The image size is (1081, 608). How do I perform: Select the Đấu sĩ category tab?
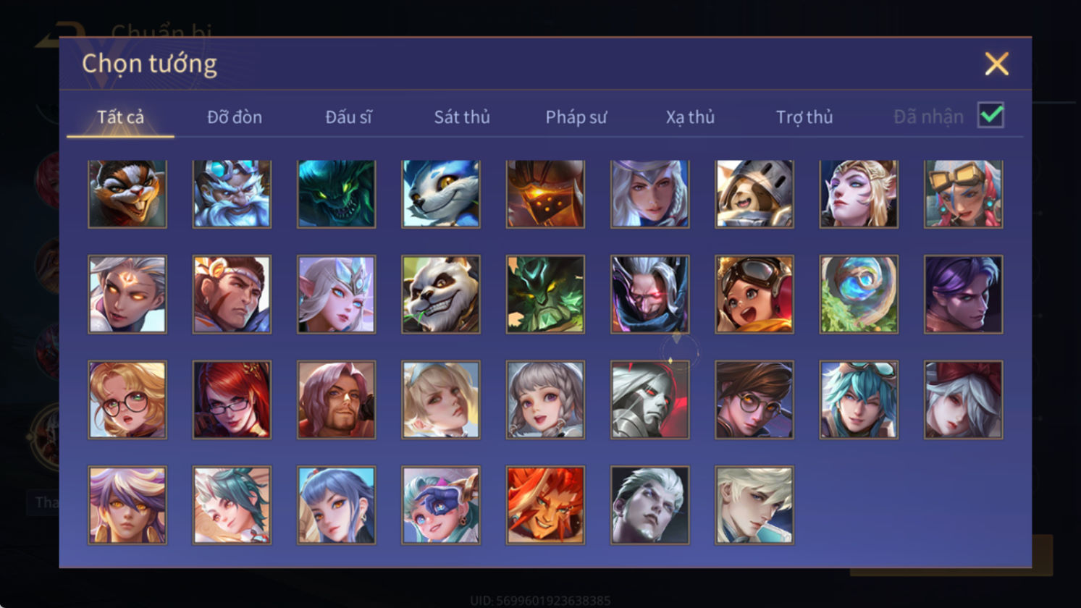tap(348, 117)
